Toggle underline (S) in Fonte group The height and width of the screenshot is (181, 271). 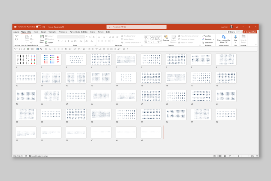click(x=65, y=41)
